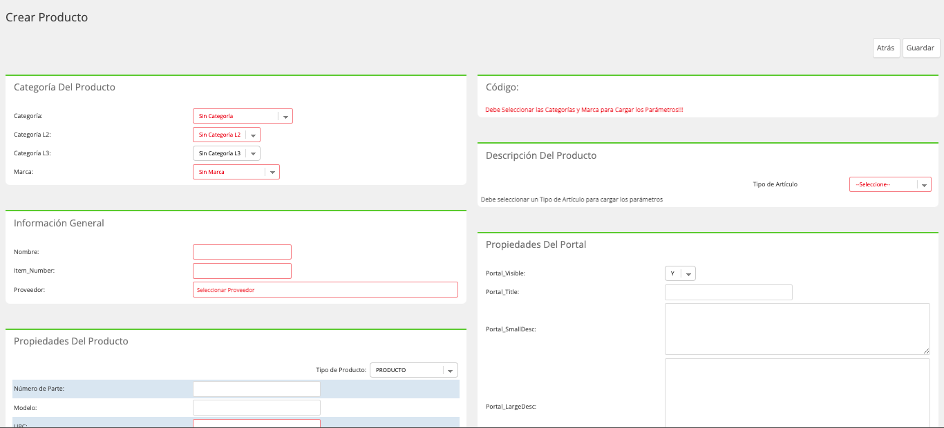This screenshot has width=944, height=428.
Task: Click the 'Marca:' field label
Action: (23, 172)
